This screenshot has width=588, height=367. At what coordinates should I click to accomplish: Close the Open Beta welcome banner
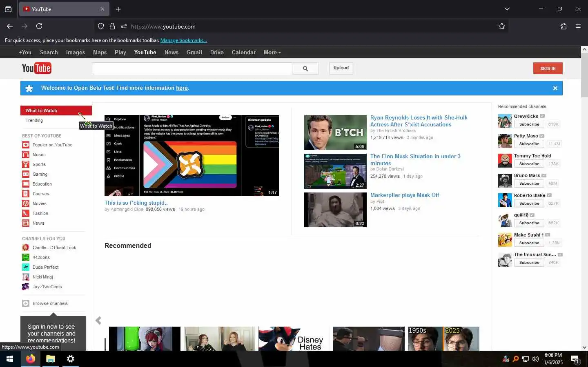(555, 88)
